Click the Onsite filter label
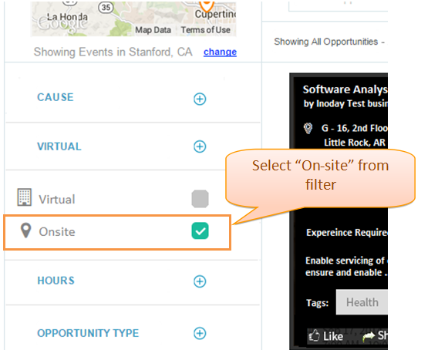This screenshot has height=350, width=438. (x=57, y=232)
